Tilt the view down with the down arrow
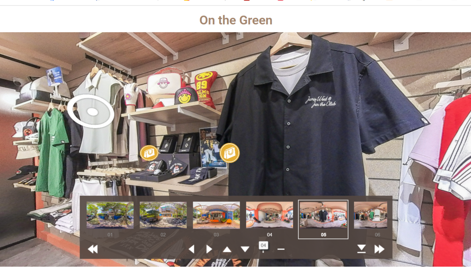 coord(245,249)
